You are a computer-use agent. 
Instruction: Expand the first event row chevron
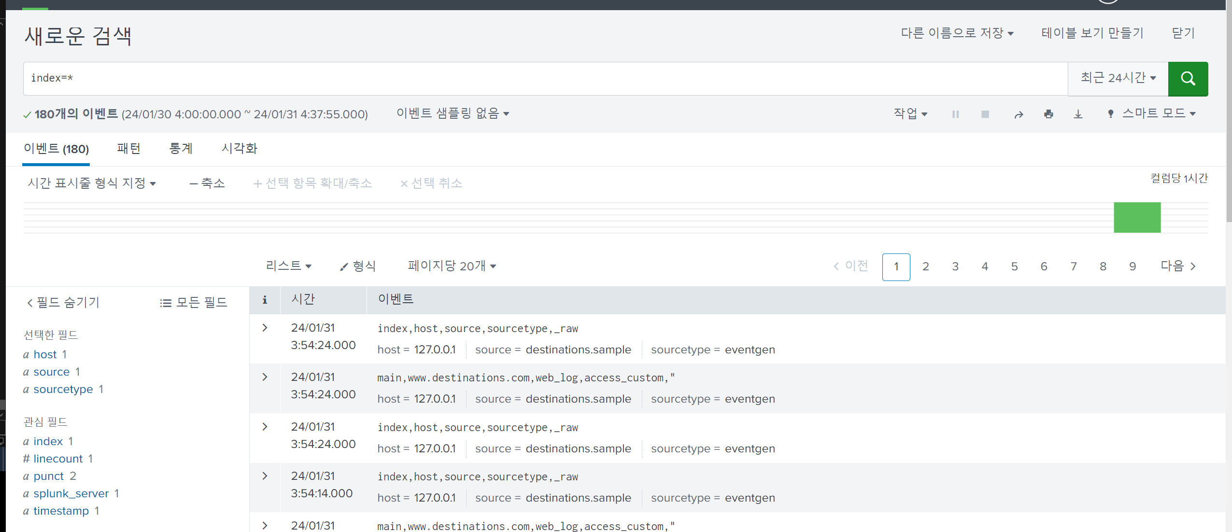265,328
